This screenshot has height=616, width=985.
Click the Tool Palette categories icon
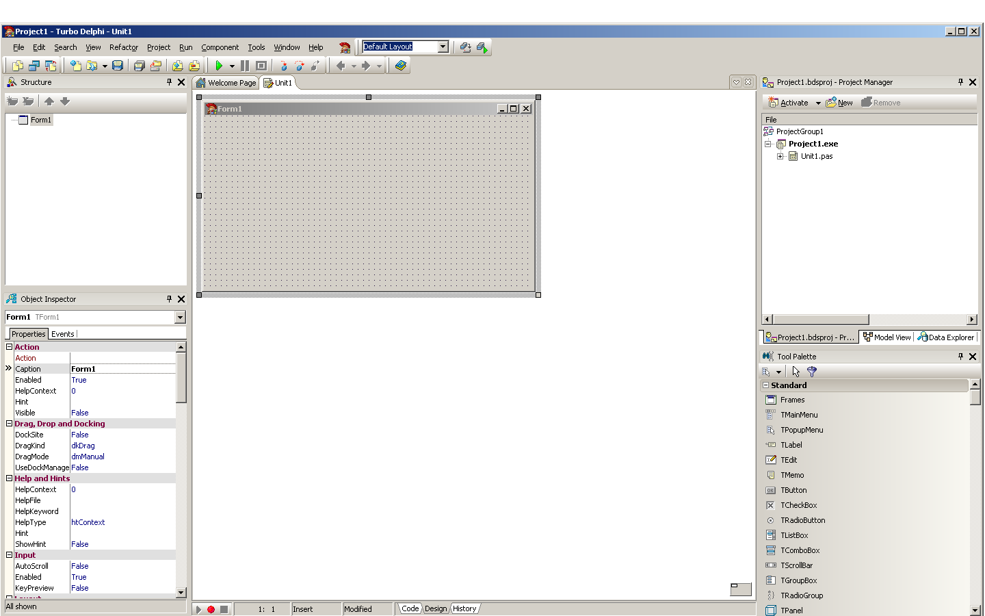pyautogui.click(x=766, y=372)
